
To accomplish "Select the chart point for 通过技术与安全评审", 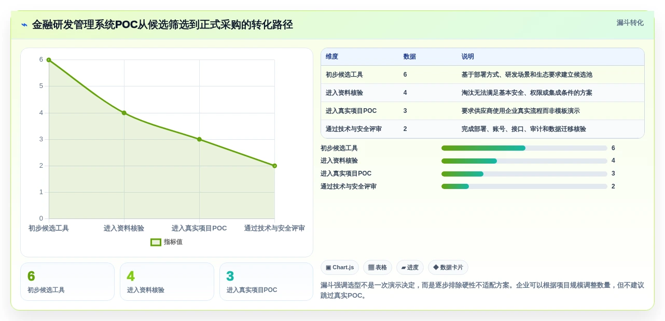I will pyautogui.click(x=274, y=166).
